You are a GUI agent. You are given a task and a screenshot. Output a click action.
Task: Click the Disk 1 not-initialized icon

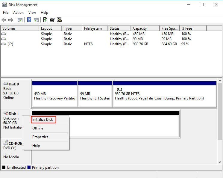[6, 113]
